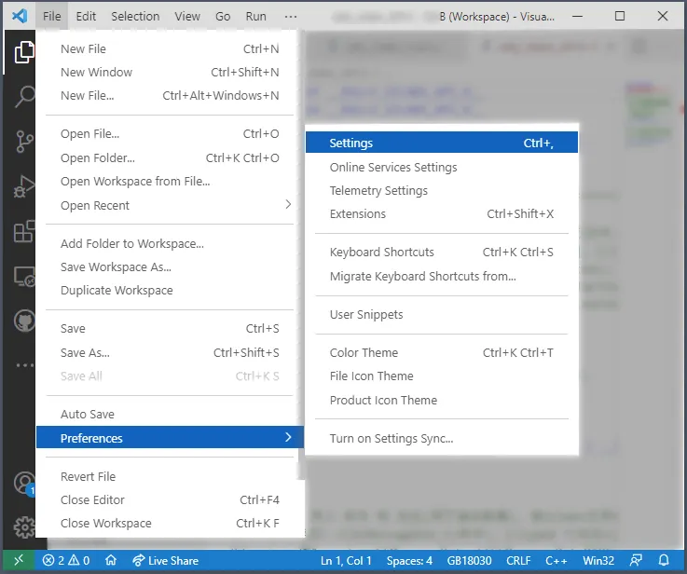The width and height of the screenshot is (687, 574).
Task: Start Live Share from status bar
Action: 165,560
